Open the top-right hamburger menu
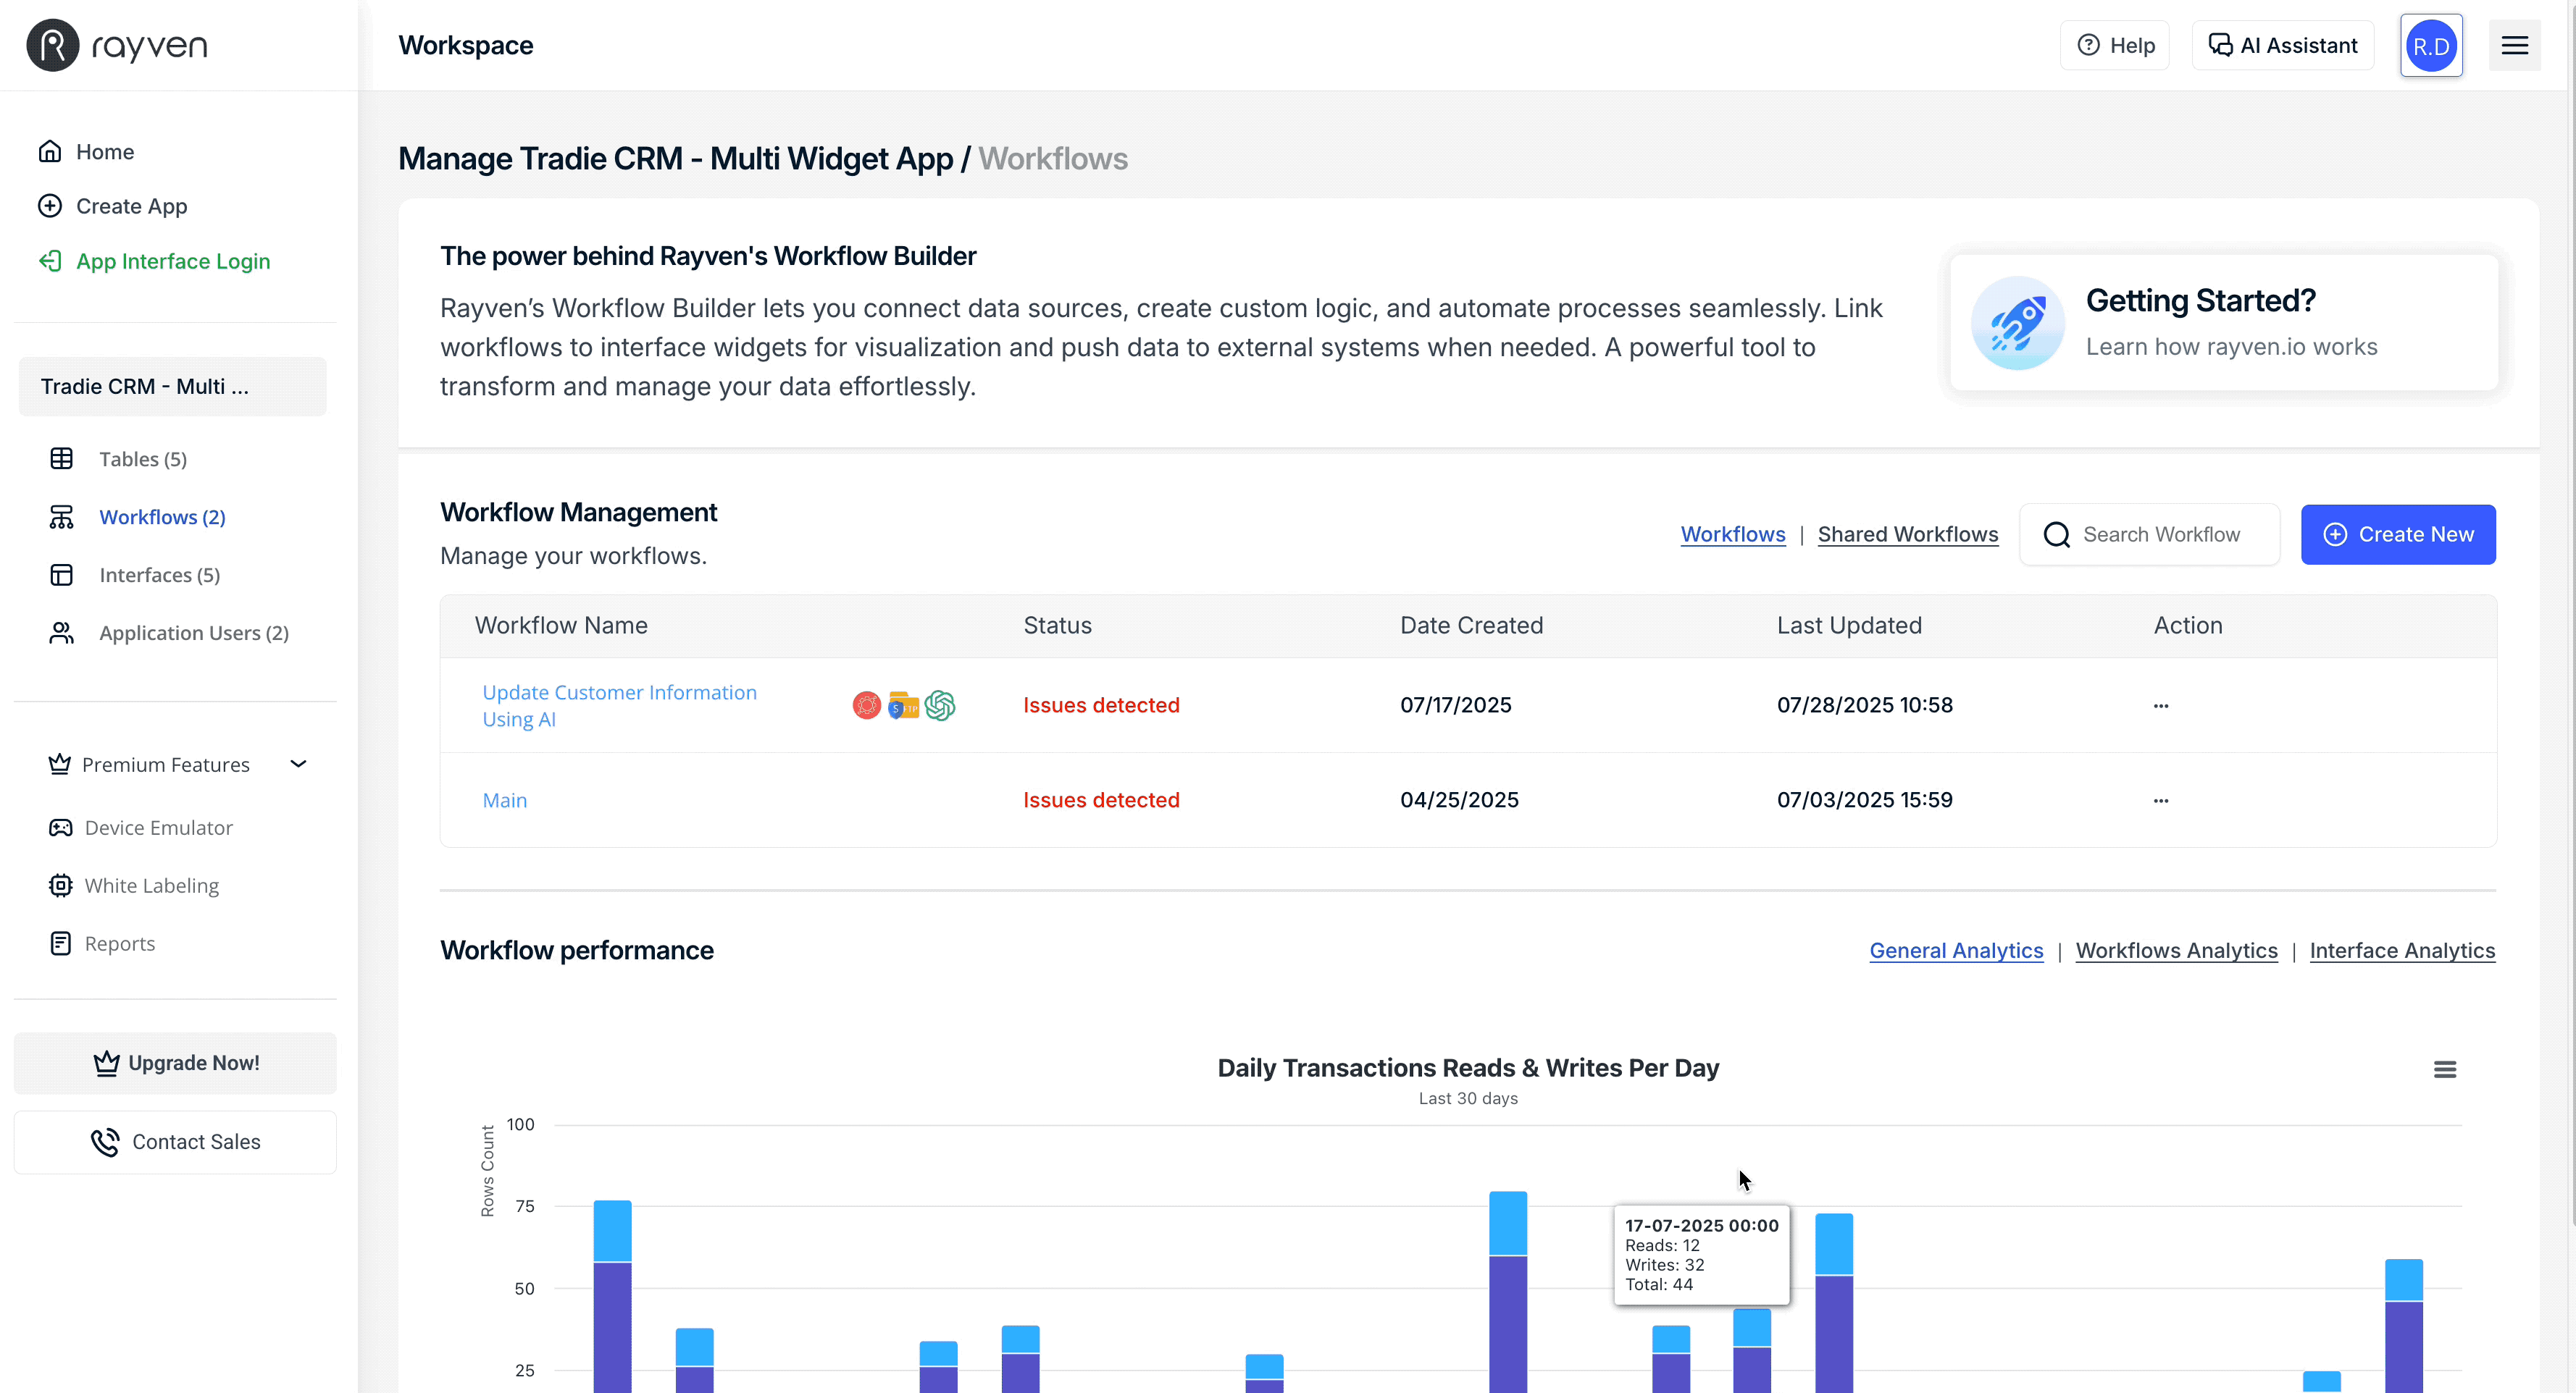2576x1393 pixels. pos(2515,45)
